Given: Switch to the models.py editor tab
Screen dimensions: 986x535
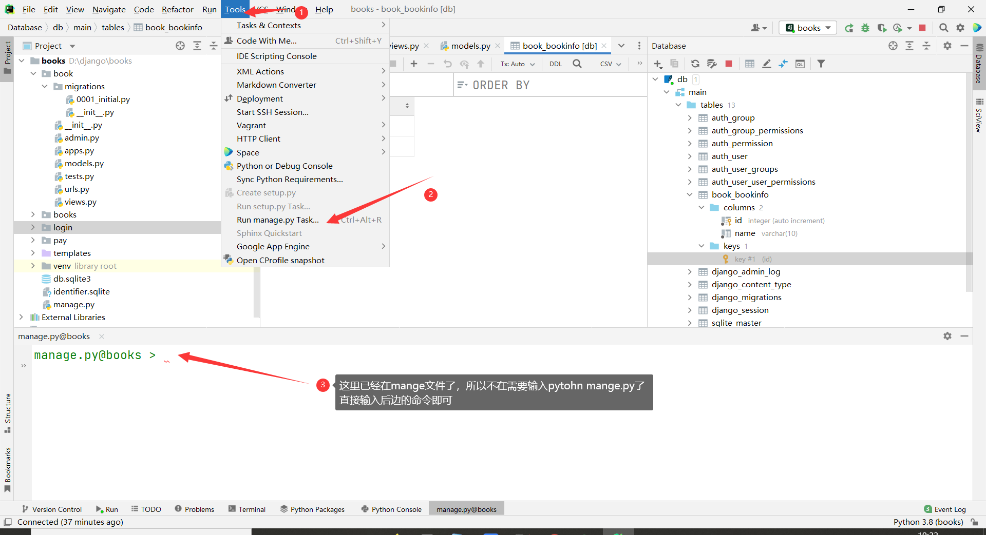Looking at the screenshot, I should click(470, 46).
